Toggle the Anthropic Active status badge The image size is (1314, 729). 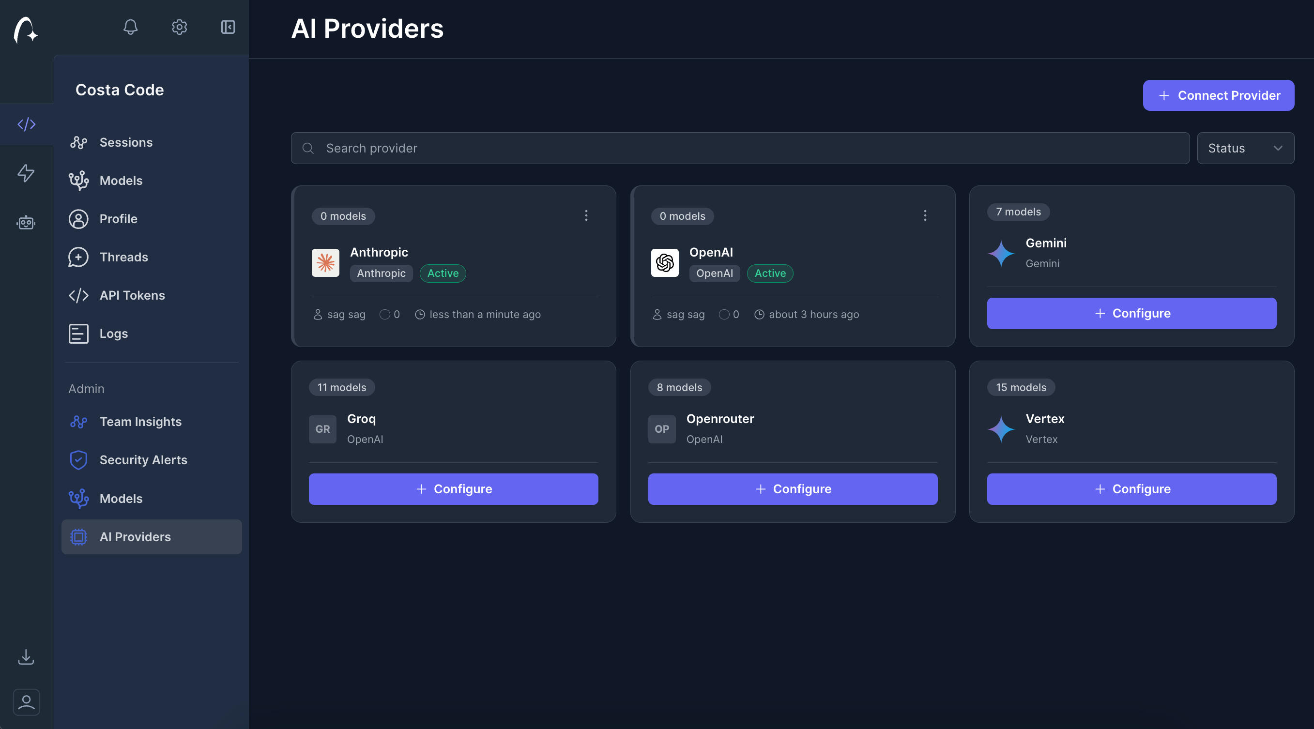442,273
